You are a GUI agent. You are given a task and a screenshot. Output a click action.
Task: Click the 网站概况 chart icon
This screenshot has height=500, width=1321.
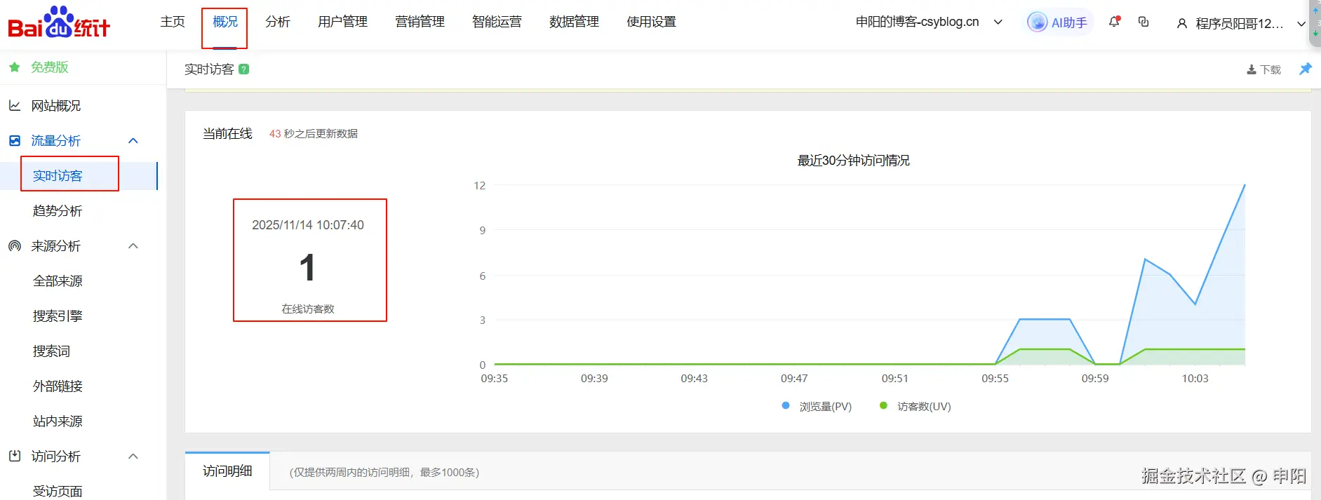click(15, 106)
